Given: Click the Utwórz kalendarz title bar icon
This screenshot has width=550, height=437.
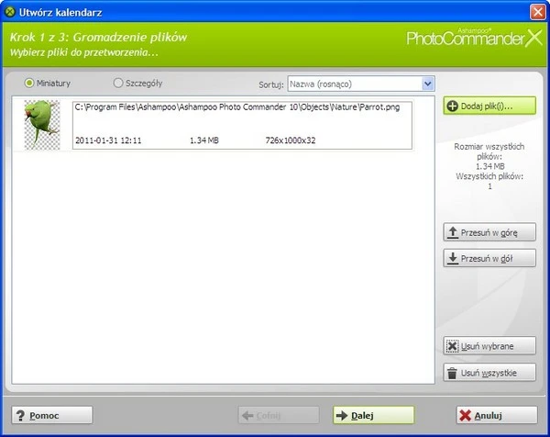Looking at the screenshot, I should pyautogui.click(x=9, y=12).
